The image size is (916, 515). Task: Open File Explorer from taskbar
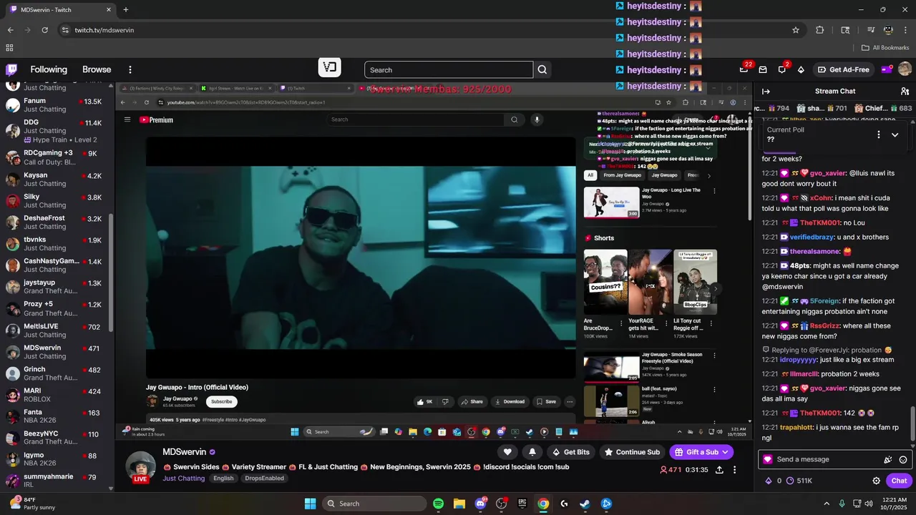pyautogui.click(x=459, y=504)
